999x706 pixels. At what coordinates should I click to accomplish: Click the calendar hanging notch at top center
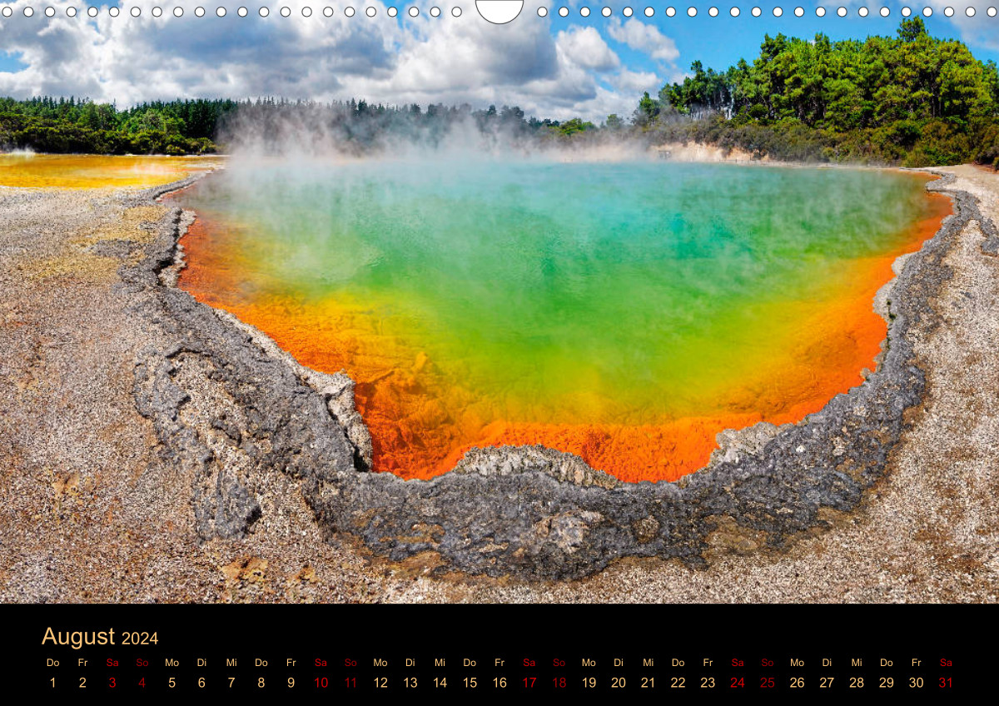click(499, 10)
